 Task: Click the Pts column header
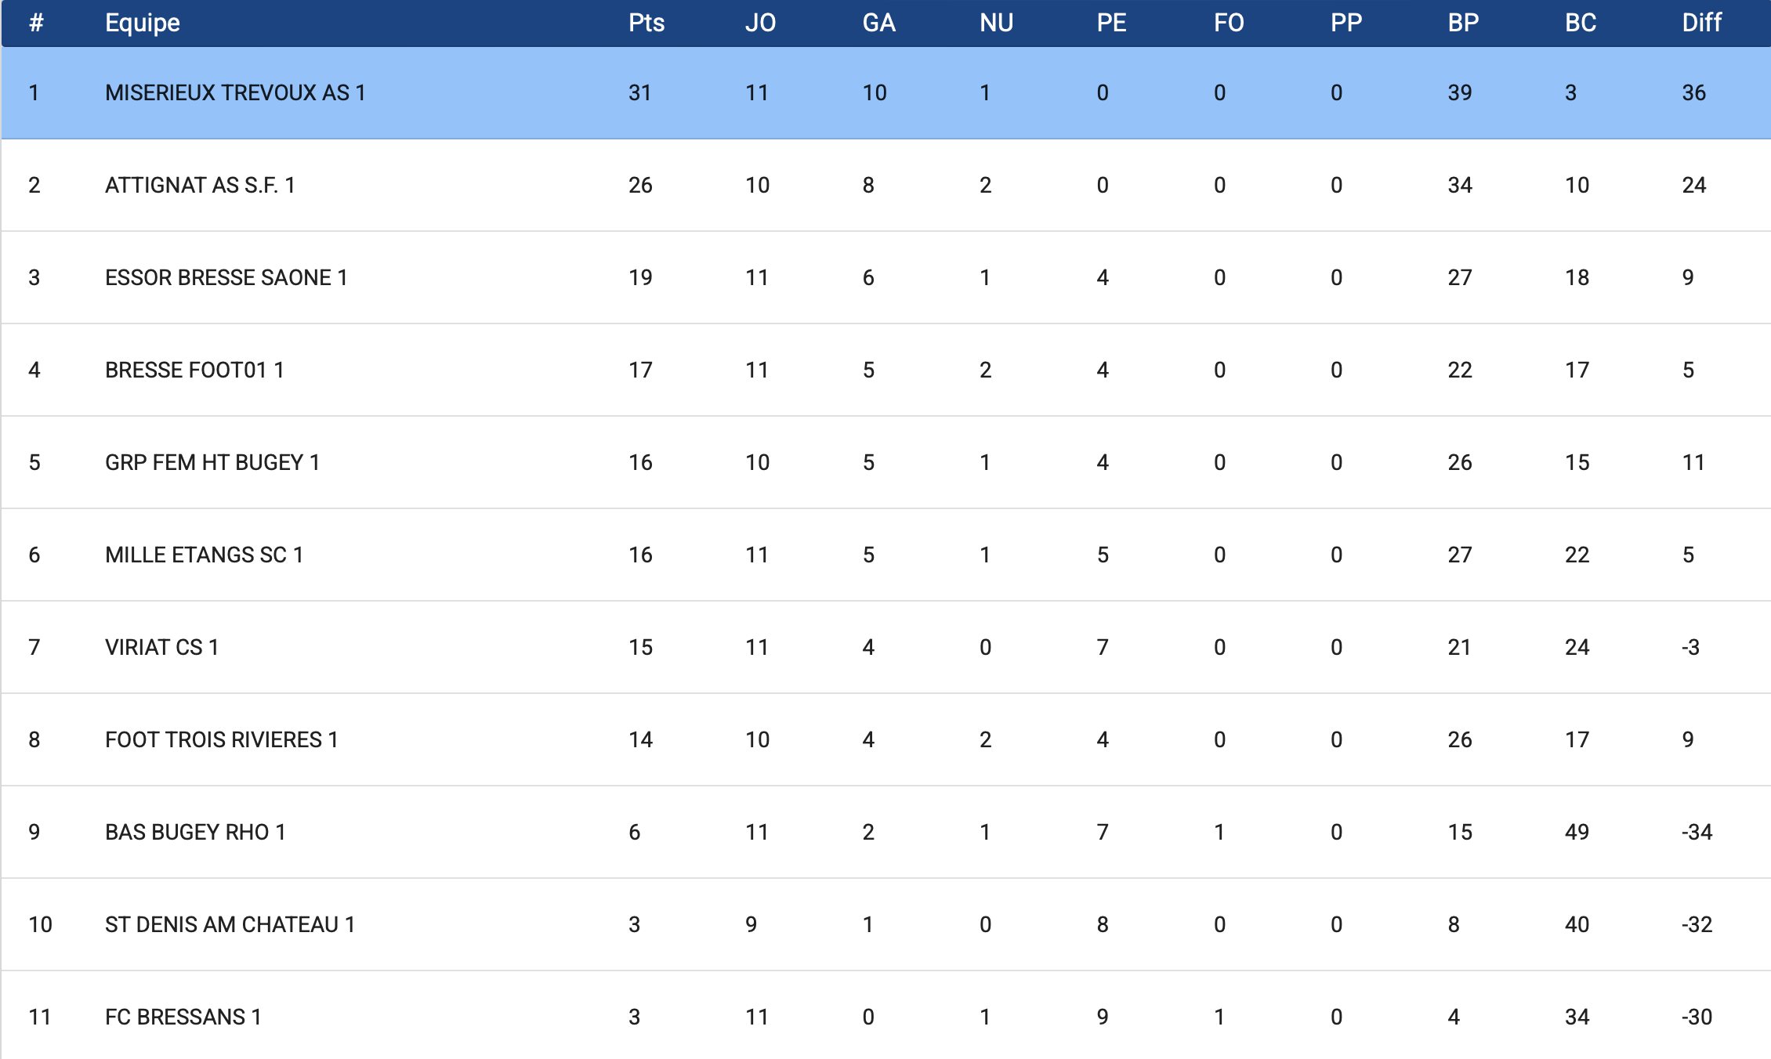[x=646, y=23]
